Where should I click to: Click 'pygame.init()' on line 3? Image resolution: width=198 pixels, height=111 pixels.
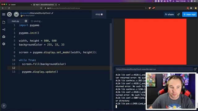(29, 33)
